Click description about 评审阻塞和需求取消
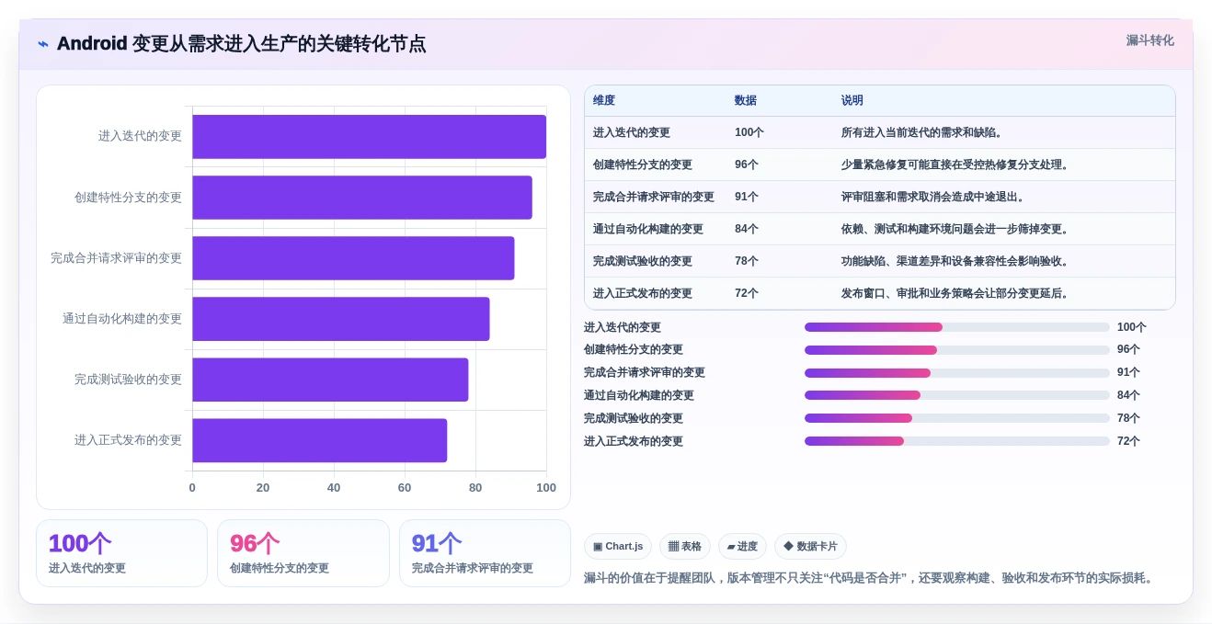This screenshot has height=624, width=1212. coord(935,197)
